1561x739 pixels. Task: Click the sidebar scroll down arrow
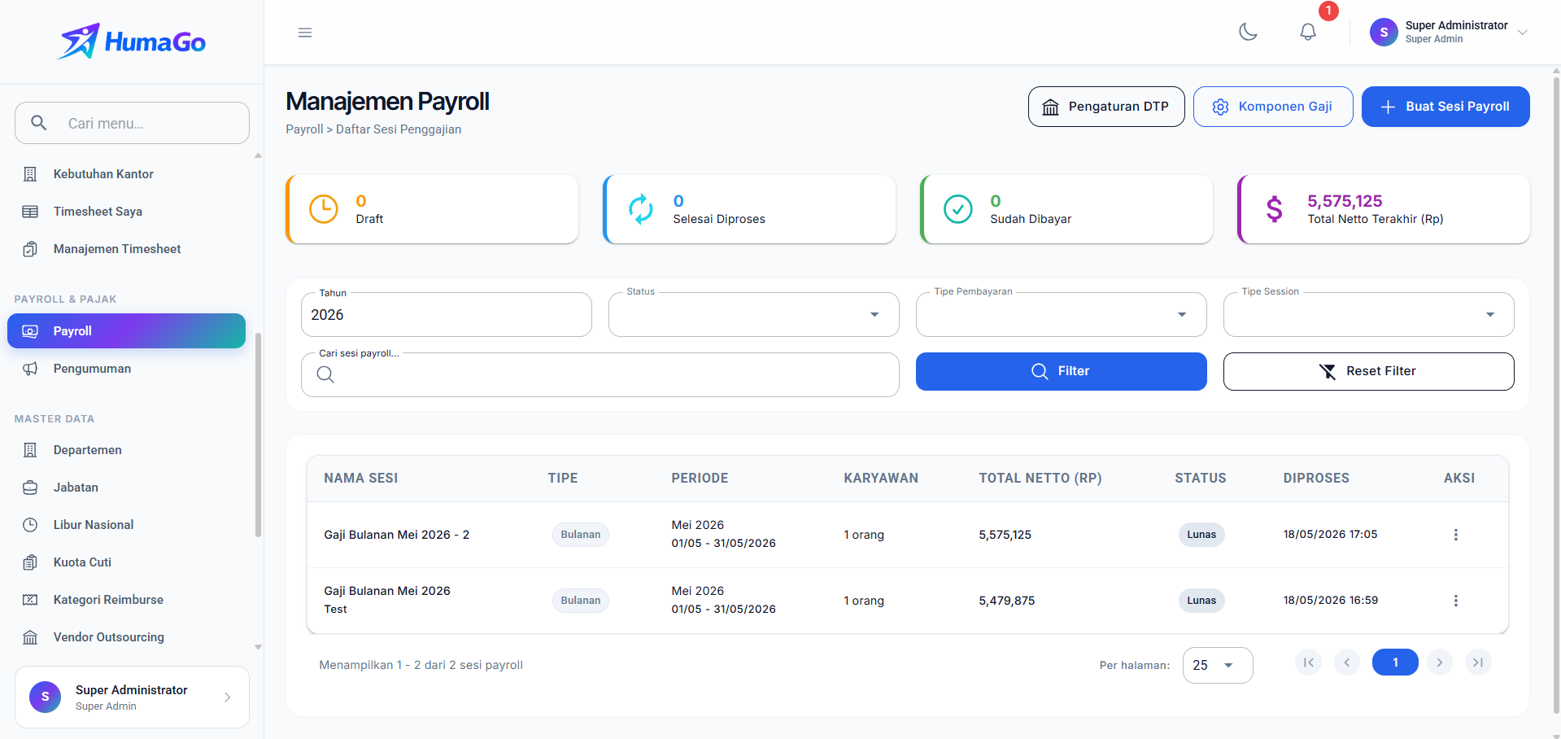(258, 648)
